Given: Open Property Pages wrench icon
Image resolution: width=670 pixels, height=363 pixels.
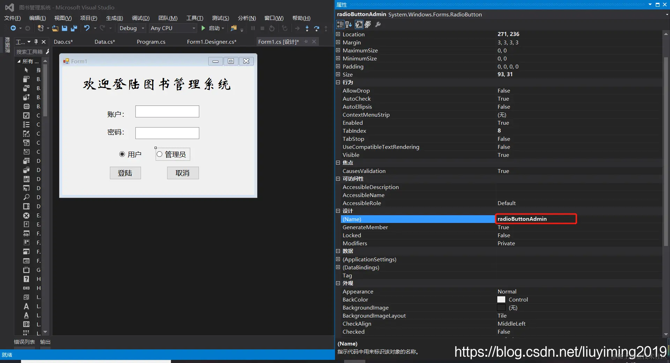Looking at the screenshot, I should point(378,24).
